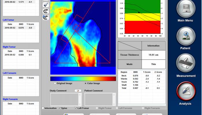202x115 pixels.
Task: Click the color scale gradient bar
Action: pyautogui.click(x=83, y=79)
